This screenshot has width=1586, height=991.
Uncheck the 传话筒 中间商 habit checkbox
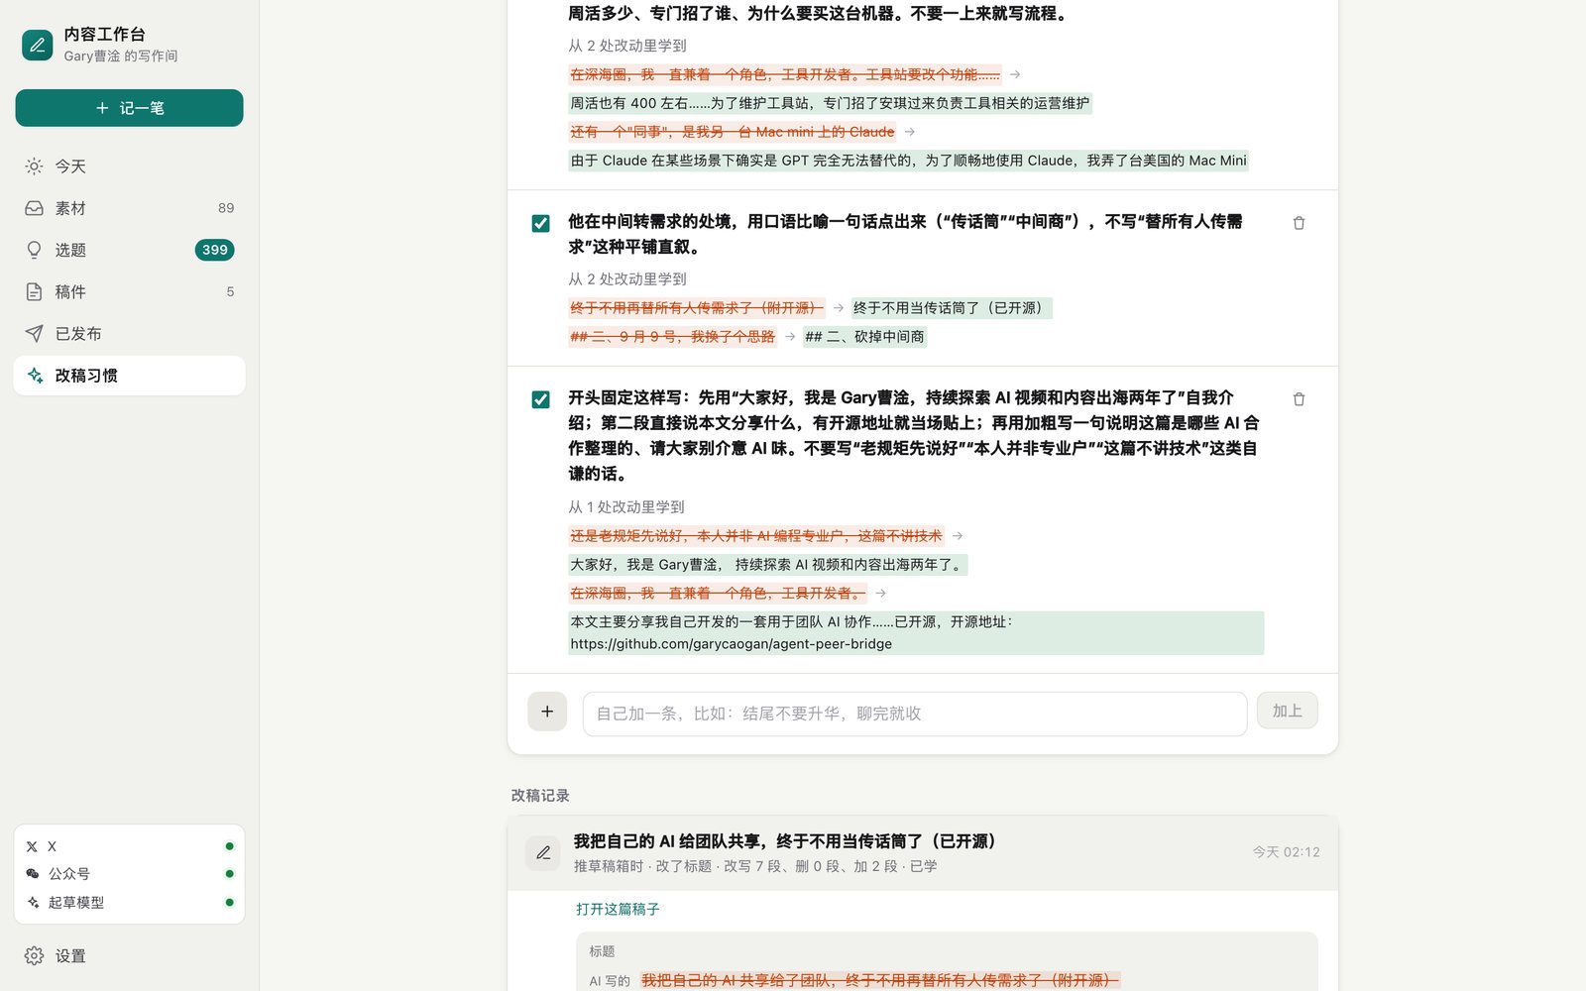[x=540, y=223]
